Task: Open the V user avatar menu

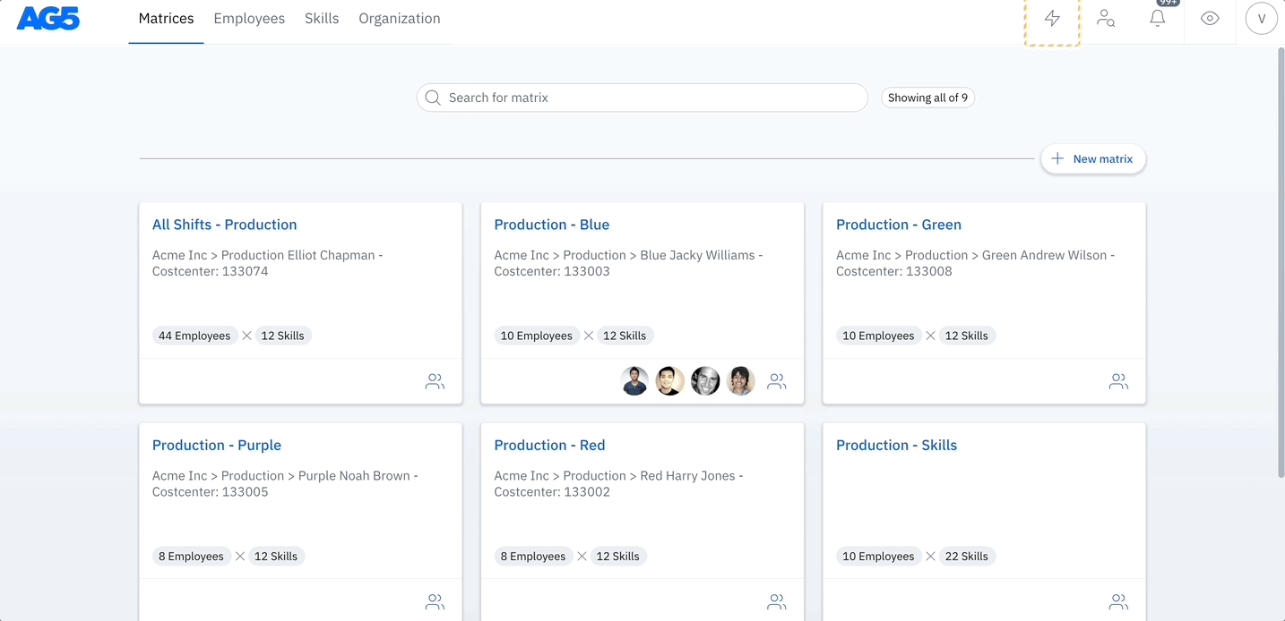Action: tap(1261, 19)
